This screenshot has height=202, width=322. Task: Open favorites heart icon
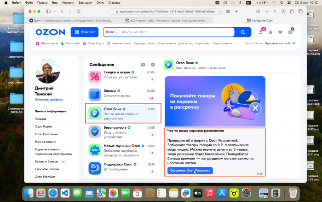point(280,32)
